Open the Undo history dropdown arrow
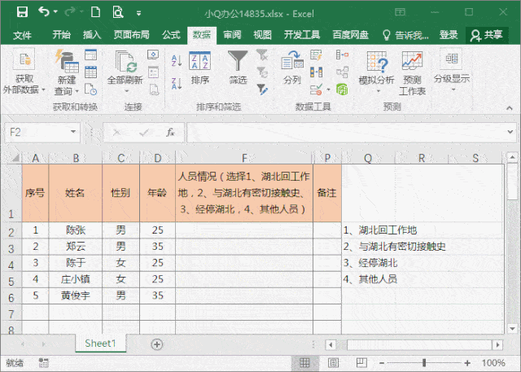The image size is (521, 372). (x=55, y=12)
